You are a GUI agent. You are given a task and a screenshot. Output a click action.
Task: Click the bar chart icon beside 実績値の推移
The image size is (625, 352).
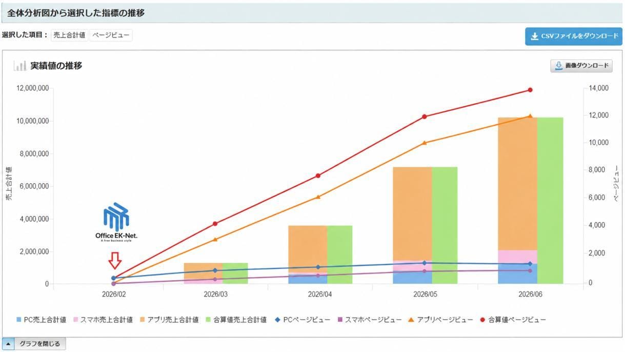(21, 66)
